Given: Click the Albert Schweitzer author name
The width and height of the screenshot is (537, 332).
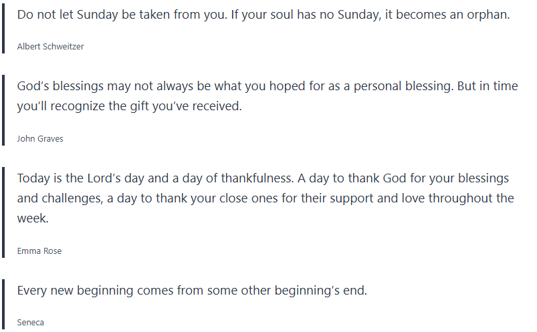Looking at the screenshot, I should click(x=50, y=47).
